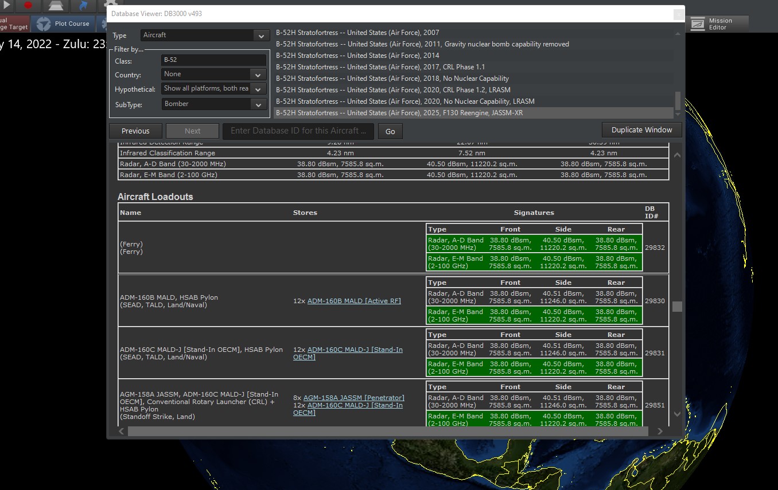Click DB ID 29831 cell
The image size is (778, 490).
(655, 353)
